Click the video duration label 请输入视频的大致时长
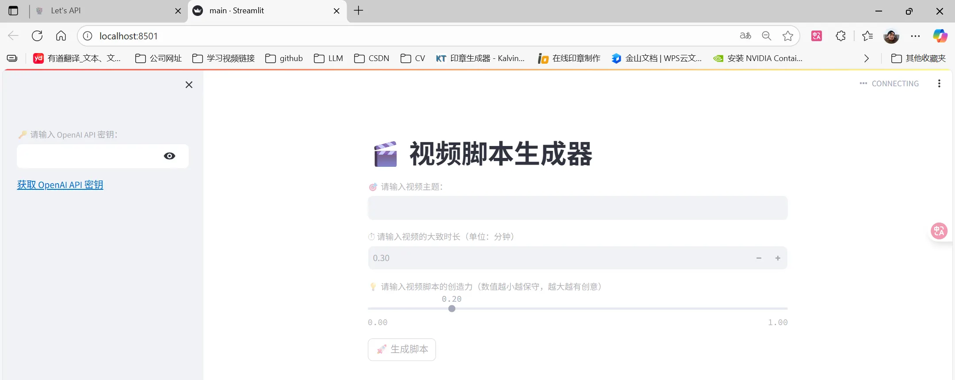Viewport: 955px width, 380px height. [443, 237]
